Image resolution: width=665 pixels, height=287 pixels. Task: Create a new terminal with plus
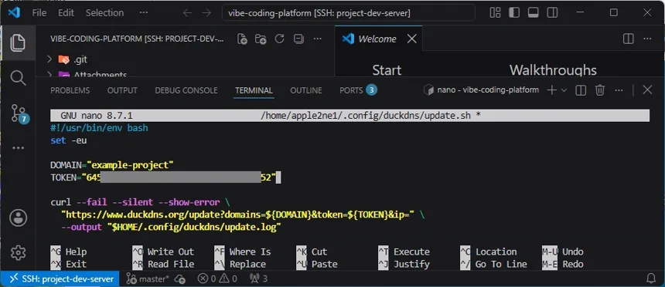[x=551, y=89]
